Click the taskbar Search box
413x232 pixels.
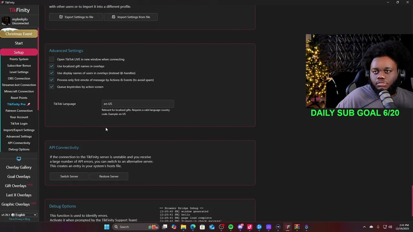[135, 227]
